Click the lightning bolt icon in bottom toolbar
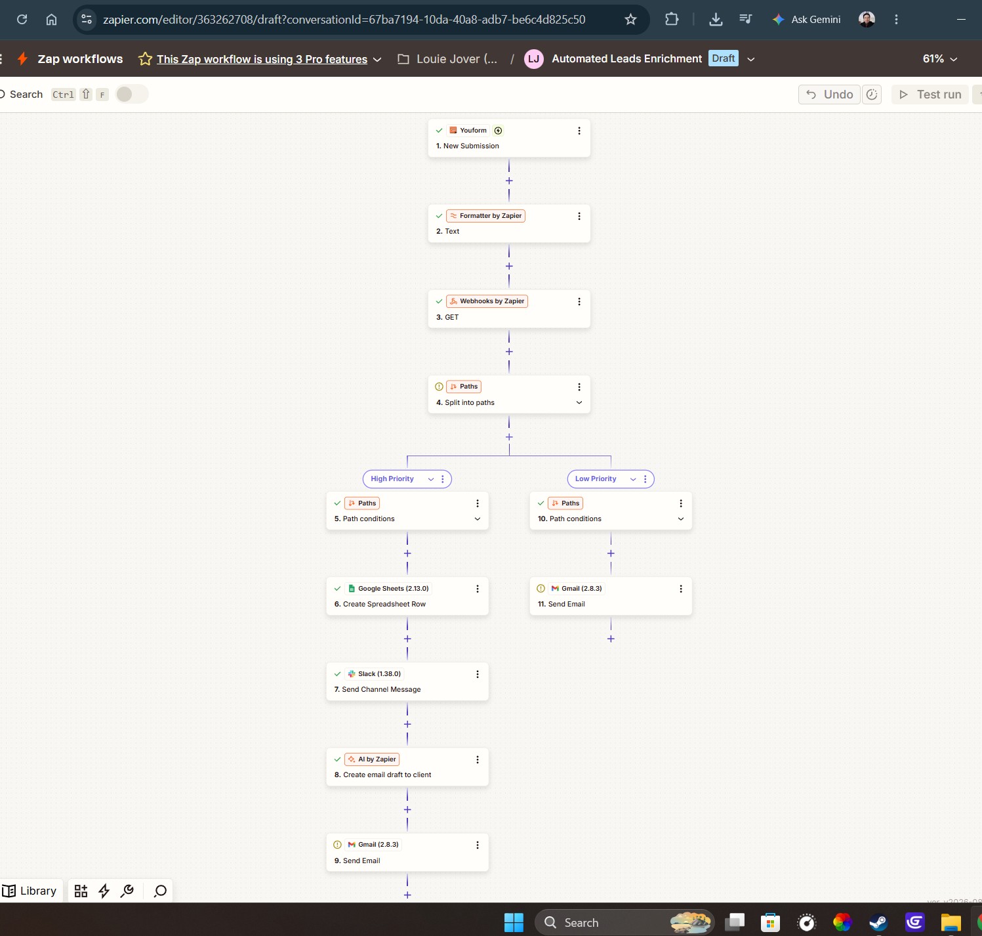This screenshot has width=982, height=936. click(x=104, y=891)
